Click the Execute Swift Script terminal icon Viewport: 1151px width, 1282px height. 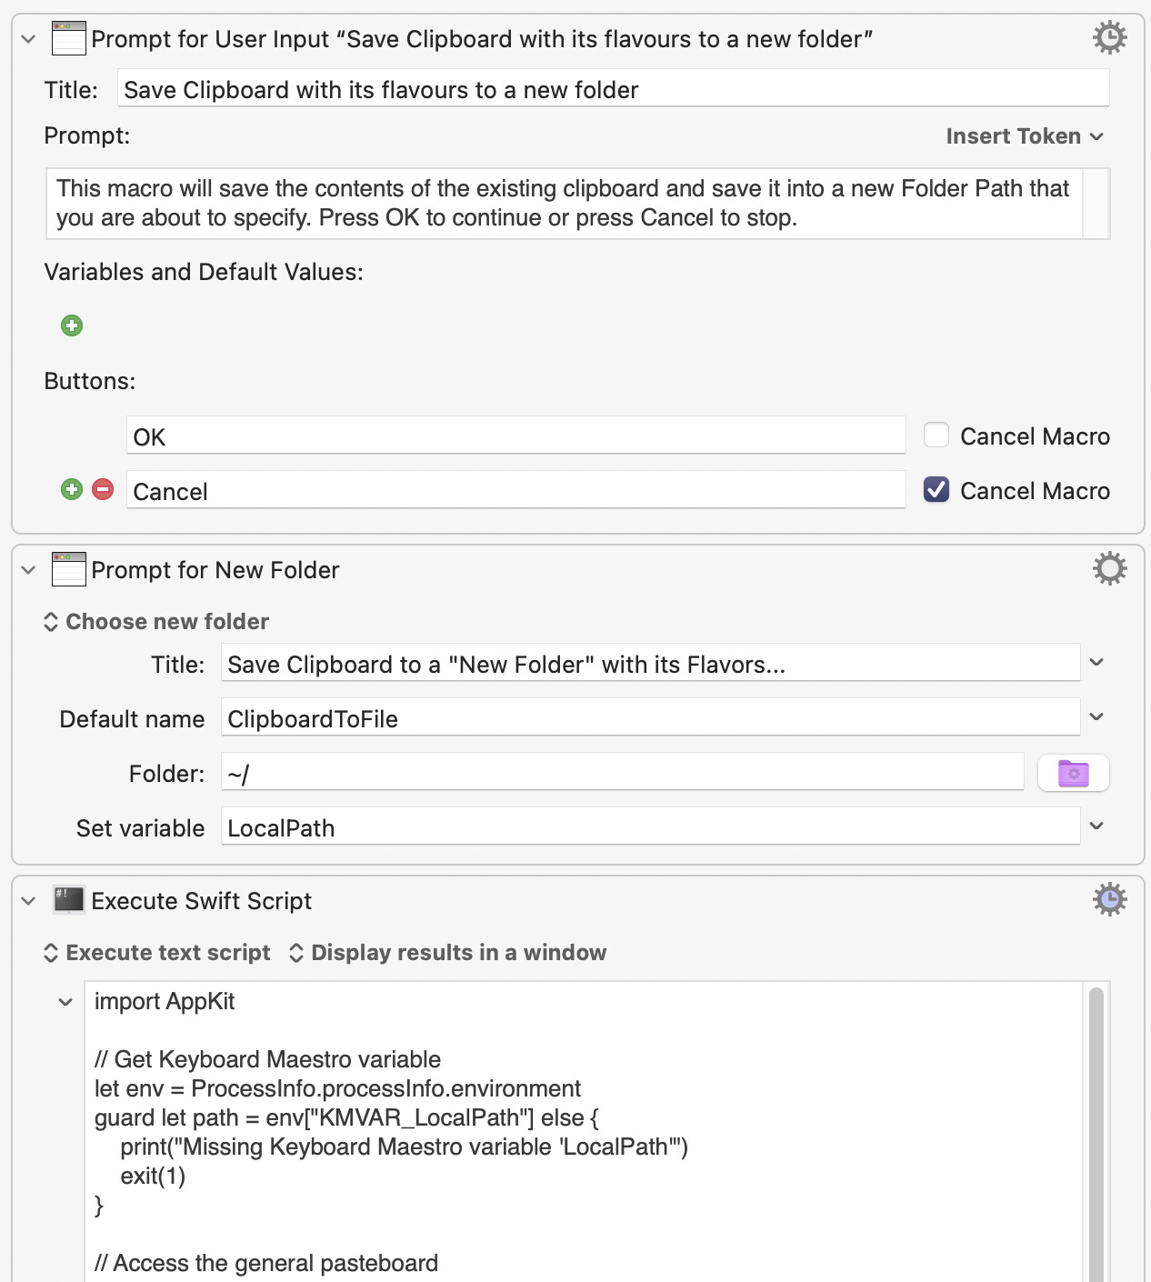tap(69, 900)
